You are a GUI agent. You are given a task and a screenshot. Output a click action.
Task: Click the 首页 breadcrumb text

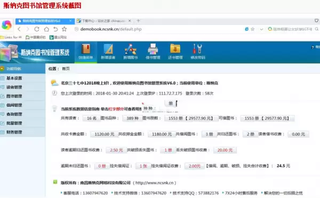[x=66, y=69]
